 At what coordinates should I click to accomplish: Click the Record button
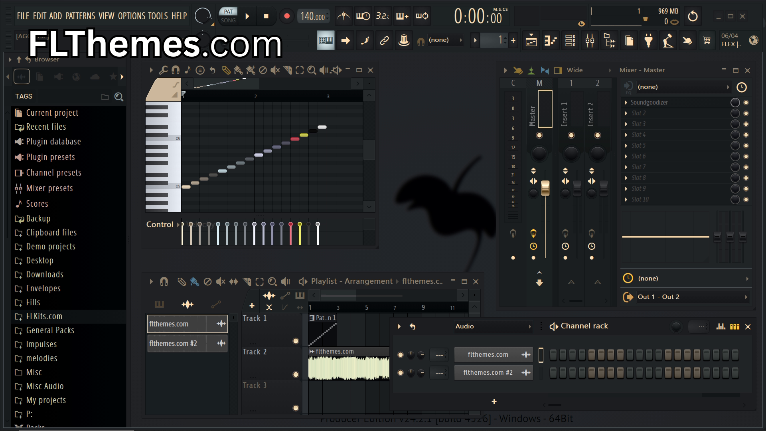tap(286, 16)
